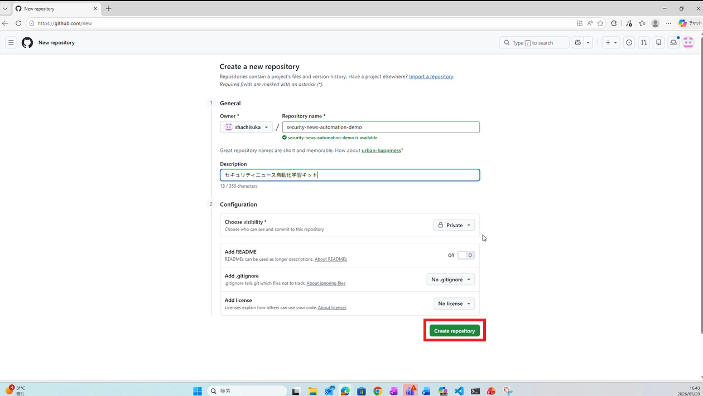This screenshot has height=396, width=703.
Task: Open the notifications inbox icon
Action: [x=673, y=42]
